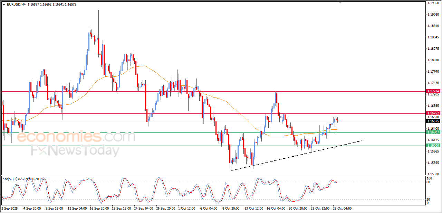The image size is (442, 213).
Task: Click the 1.18010 price axis label
Action: 433,60
